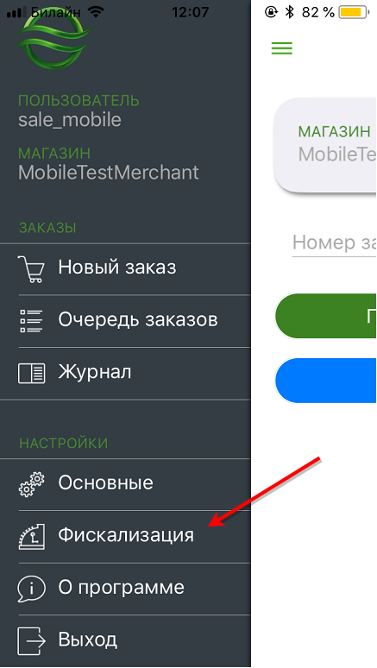
Task: Tap Выход to log out
Action: pyautogui.click(x=125, y=640)
